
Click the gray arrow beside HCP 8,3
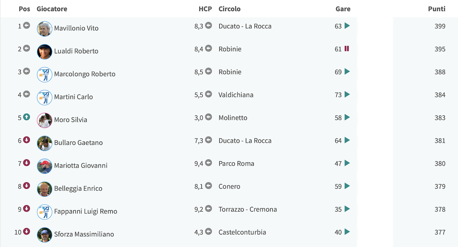tap(209, 25)
